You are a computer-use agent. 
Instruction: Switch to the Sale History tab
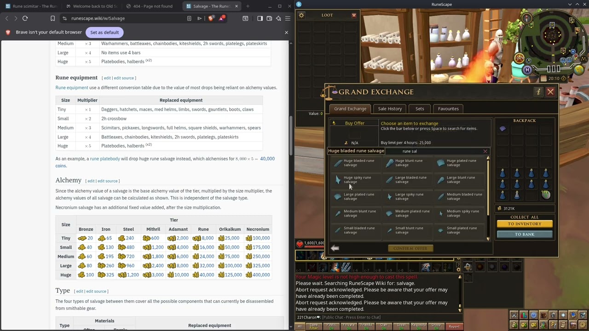[x=390, y=109]
